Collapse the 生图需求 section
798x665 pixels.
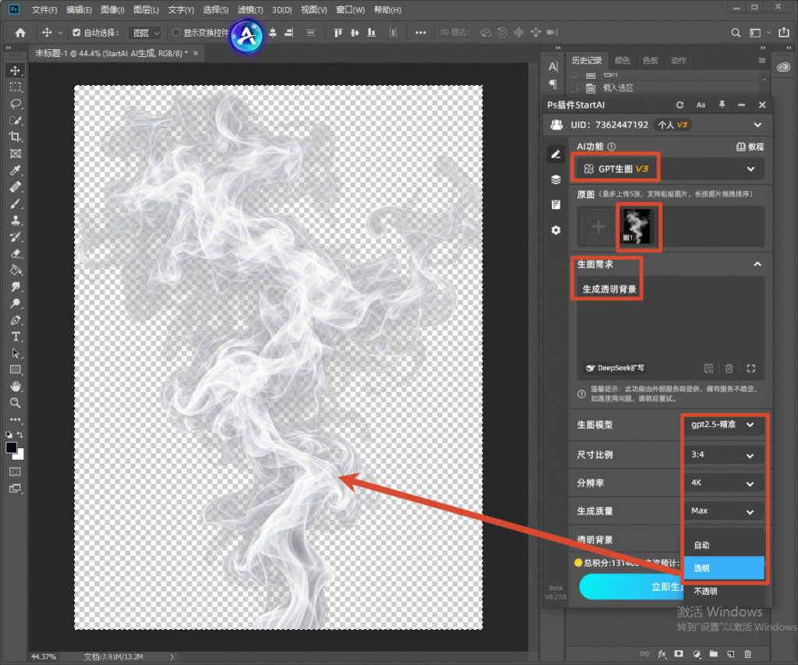757,264
